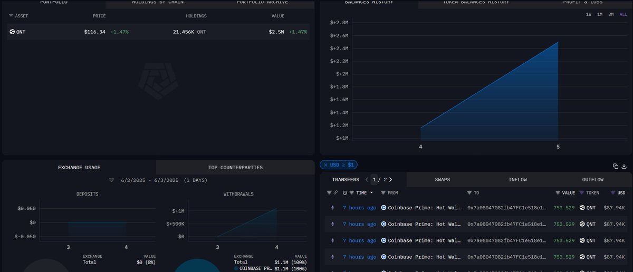Click the withdrawals Total $1.1M (100%) value

click(x=291, y=262)
